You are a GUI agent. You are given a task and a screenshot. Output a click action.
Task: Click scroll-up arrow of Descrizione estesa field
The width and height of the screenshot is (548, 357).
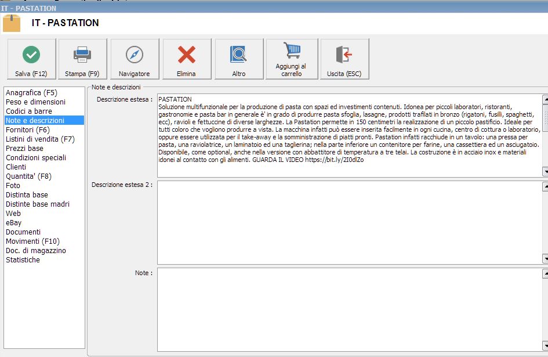click(545, 100)
